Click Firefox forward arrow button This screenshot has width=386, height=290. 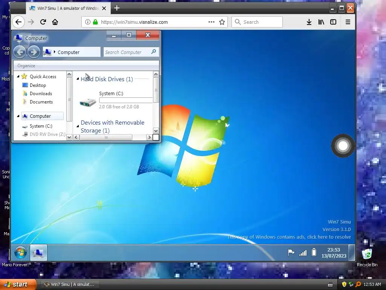(x=31, y=22)
